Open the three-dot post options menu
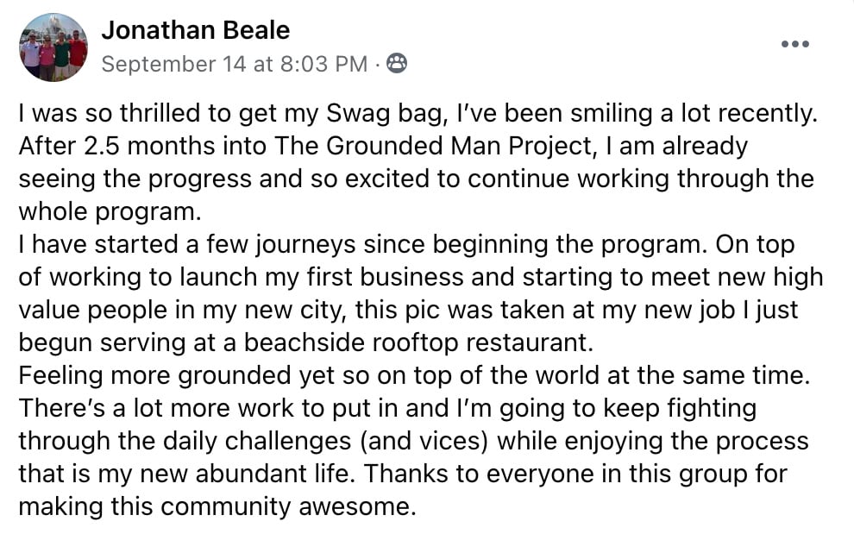The height and width of the screenshot is (534, 854). click(795, 44)
